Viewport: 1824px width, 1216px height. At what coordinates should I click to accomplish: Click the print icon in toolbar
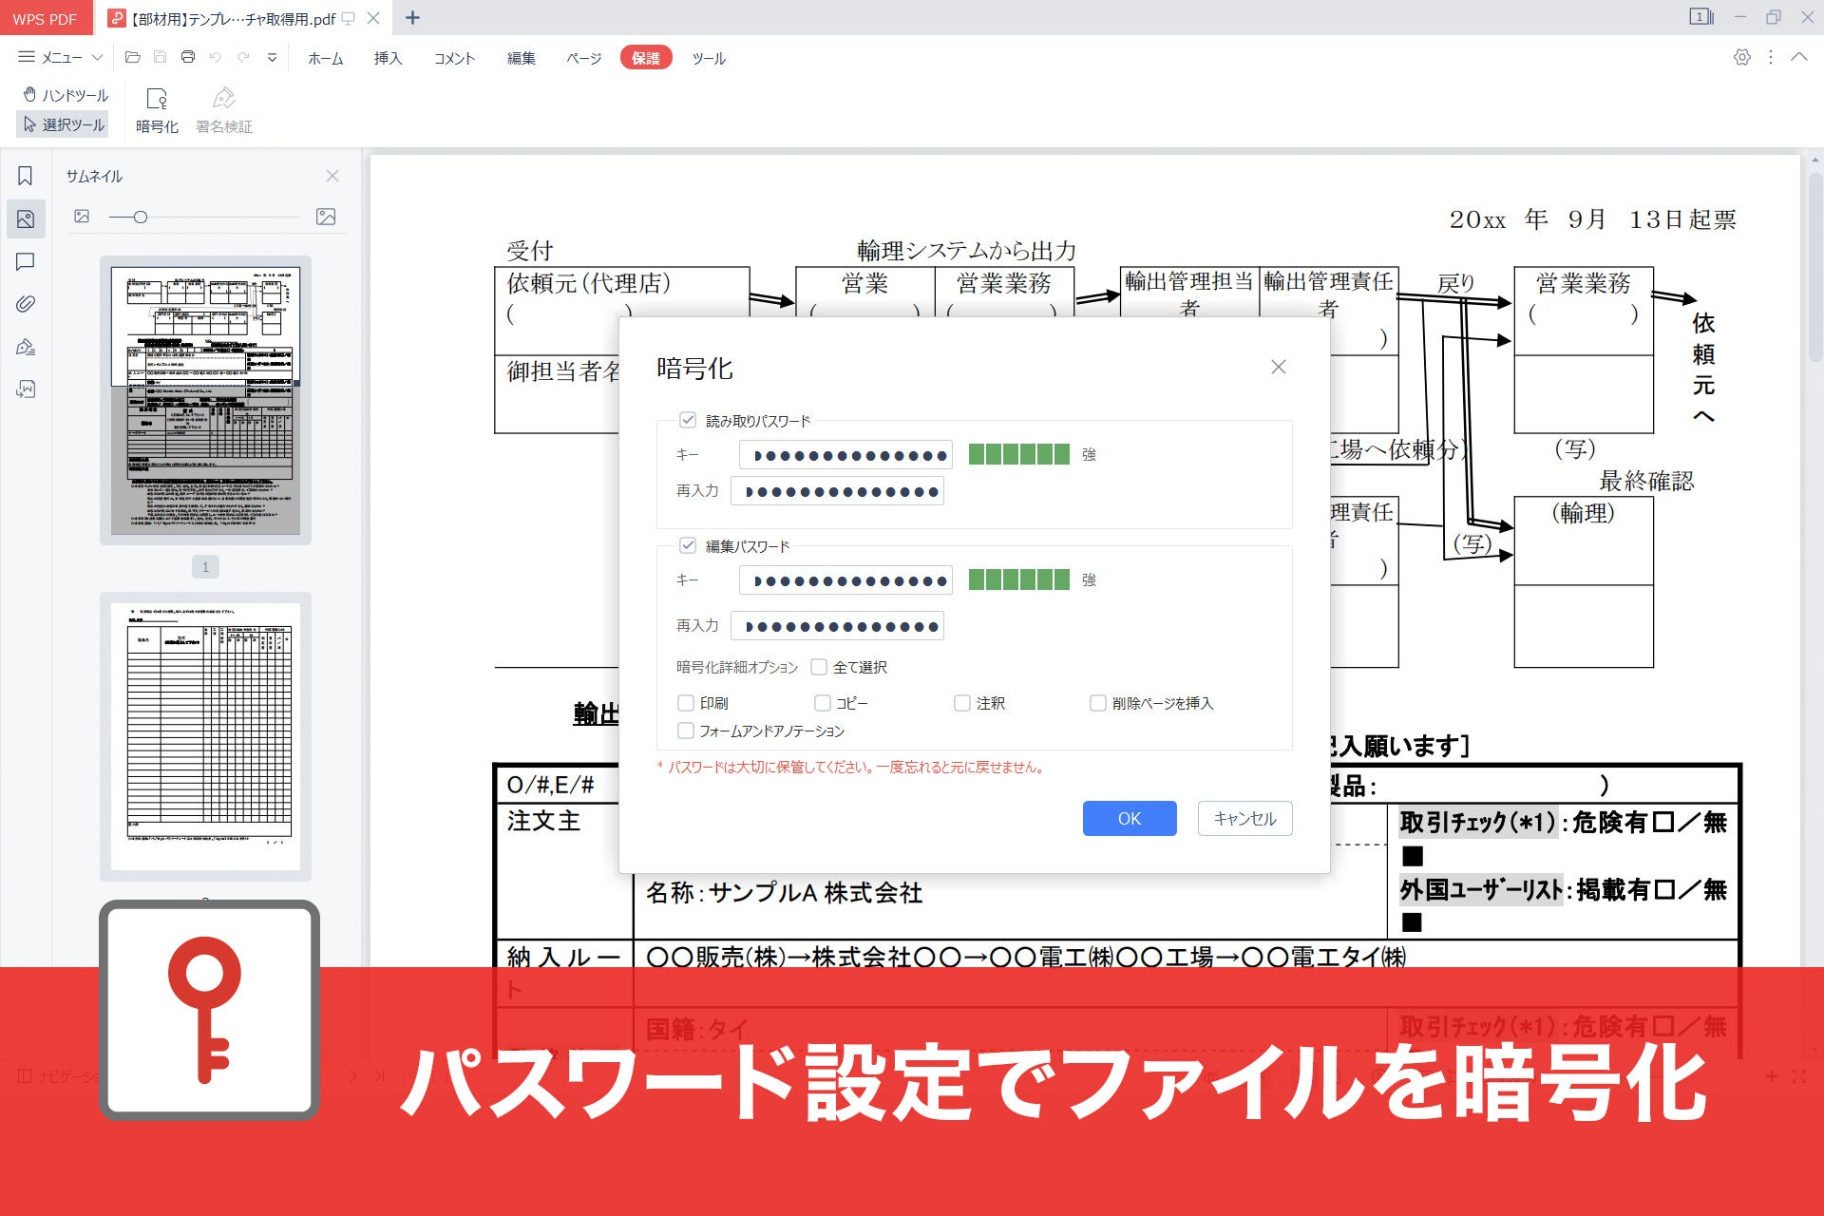tap(188, 57)
